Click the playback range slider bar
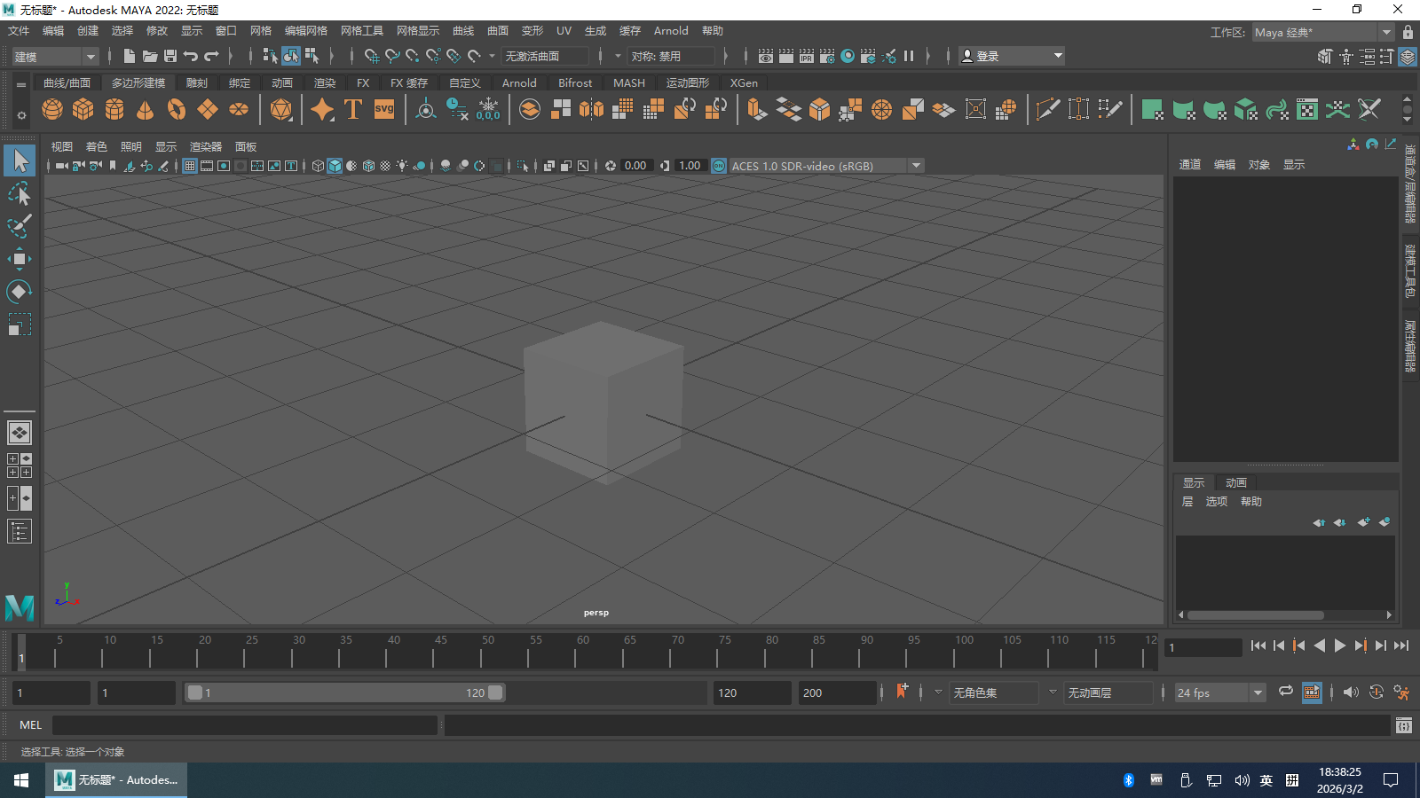Viewport: 1420px width, 798px height. click(x=344, y=693)
